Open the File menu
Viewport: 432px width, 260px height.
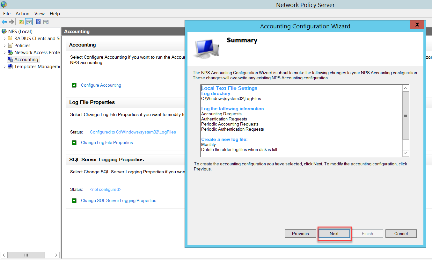(x=7, y=13)
